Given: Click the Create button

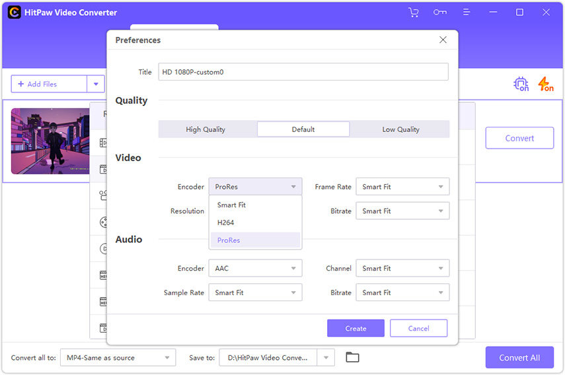Looking at the screenshot, I should (x=356, y=328).
